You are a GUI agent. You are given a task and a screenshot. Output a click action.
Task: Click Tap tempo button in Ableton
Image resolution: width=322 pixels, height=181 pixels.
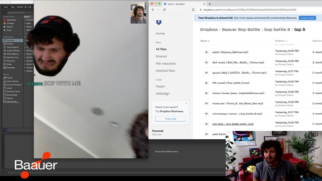(13, 7)
